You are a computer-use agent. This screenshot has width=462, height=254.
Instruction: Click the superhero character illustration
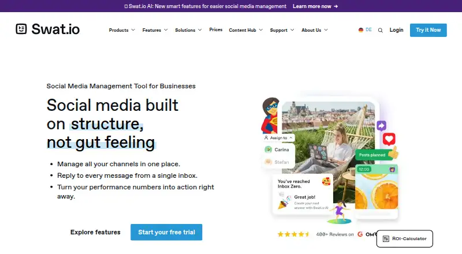[x=270, y=115]
